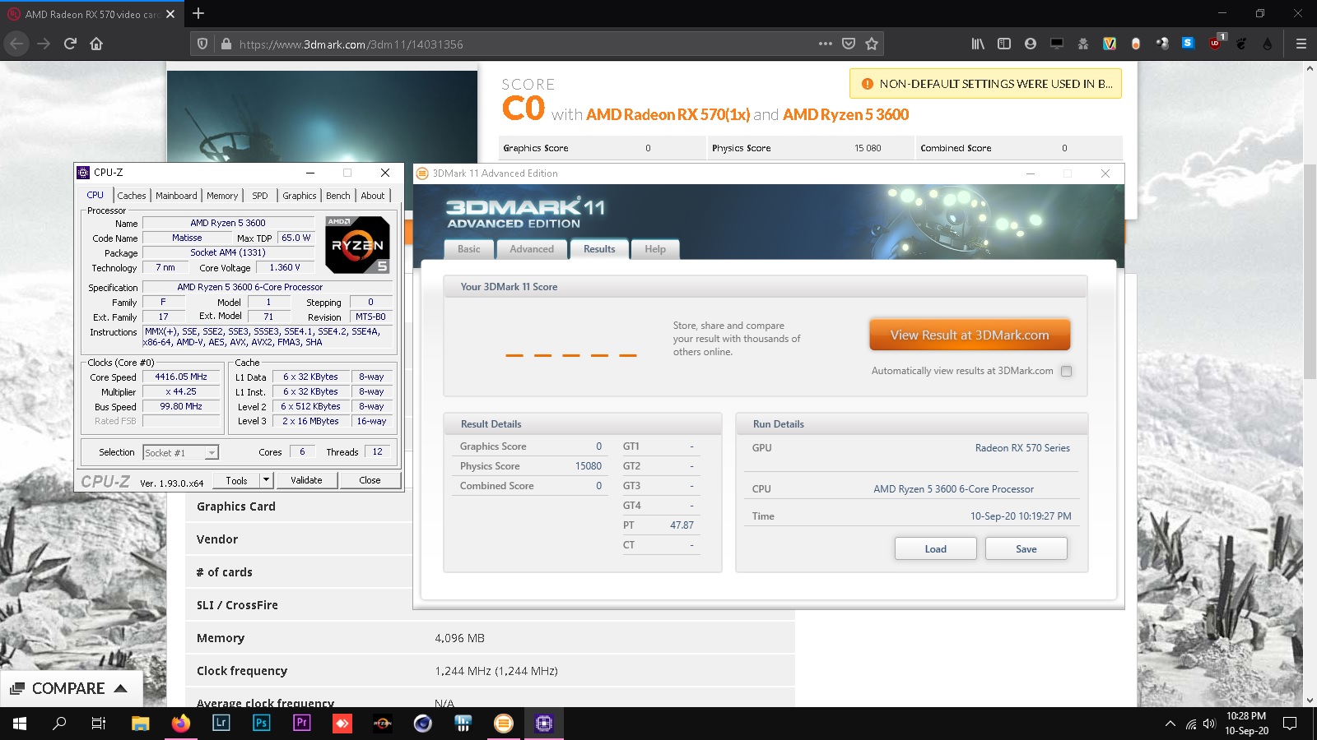This screenshot has width=1317, height=740.
Task: Switch to CPU-Z Memory tab
Action: point(222,196)
